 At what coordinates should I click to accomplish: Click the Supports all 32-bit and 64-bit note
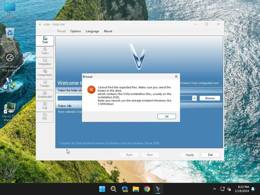(109, 143)
